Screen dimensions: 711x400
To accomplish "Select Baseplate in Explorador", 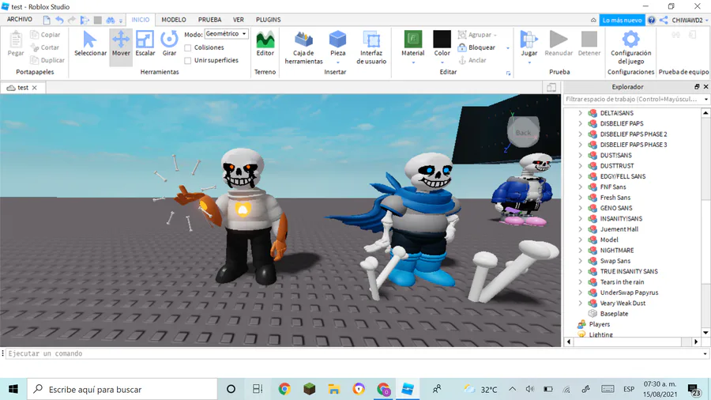I will (614, 314).
